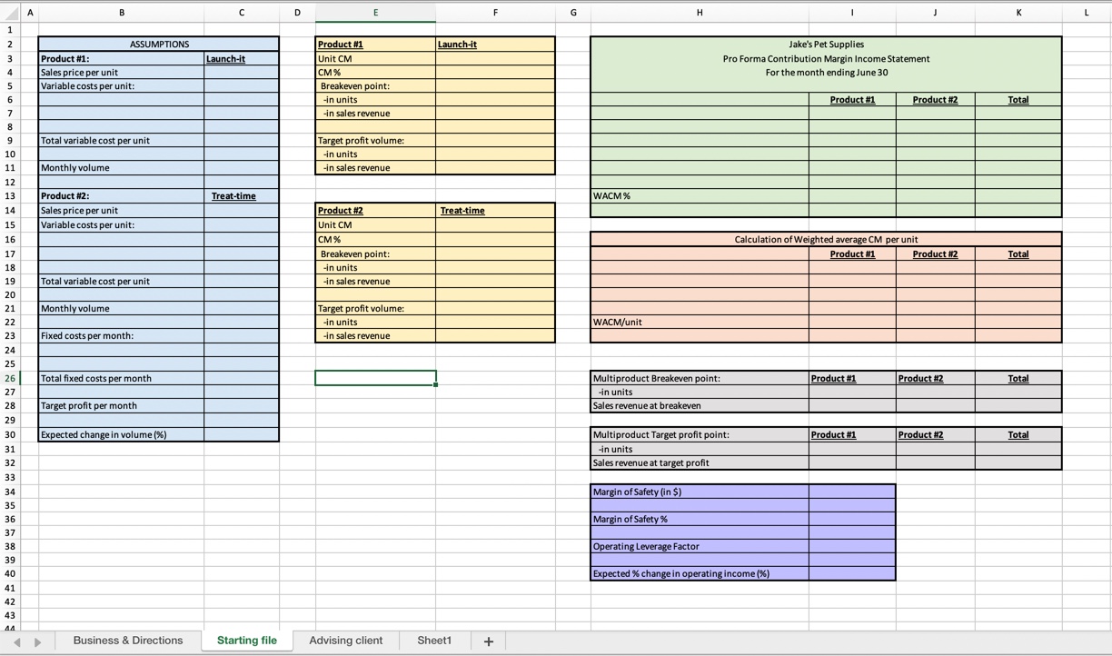Click the Margin of Safety (in $) cell

[699, 491]
